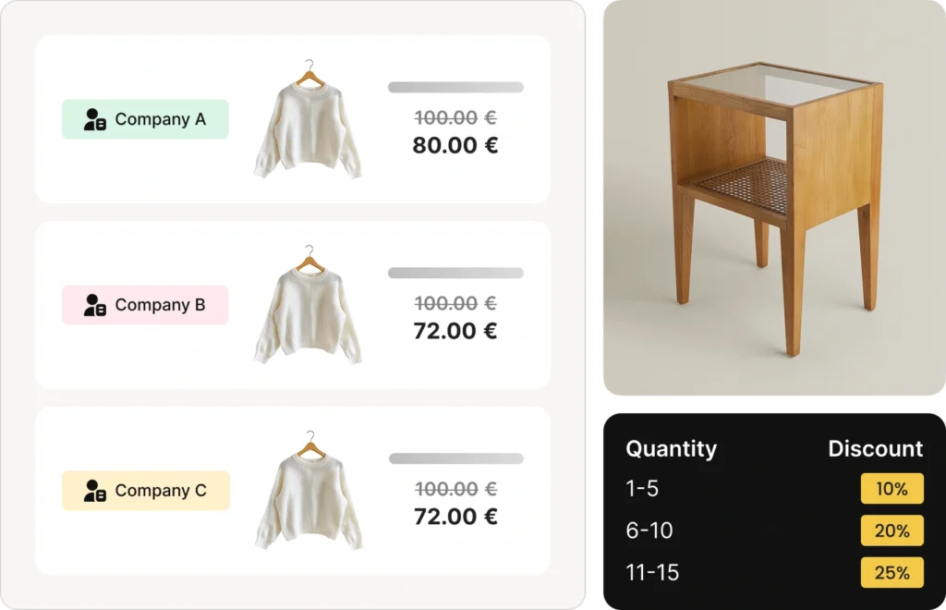Select the Company C label badge
The image size is (946, 610).
(145, 491)
